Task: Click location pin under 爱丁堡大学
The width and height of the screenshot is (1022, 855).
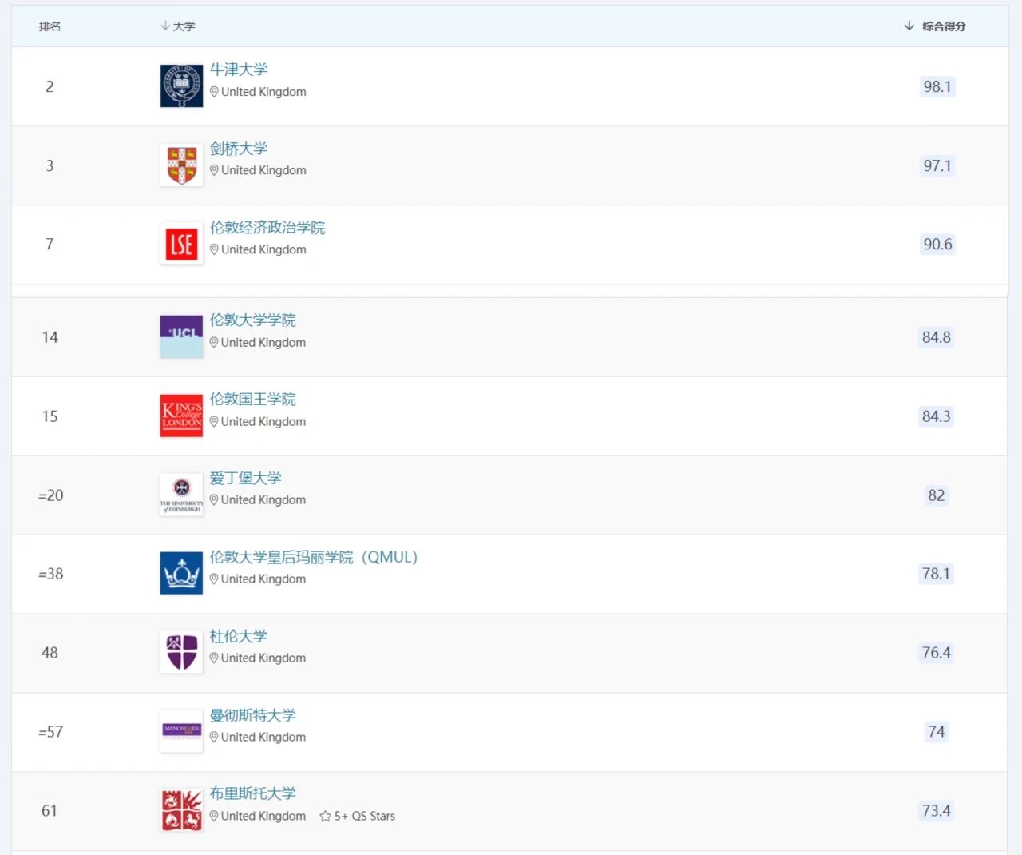Action: (x=214, y=499)
